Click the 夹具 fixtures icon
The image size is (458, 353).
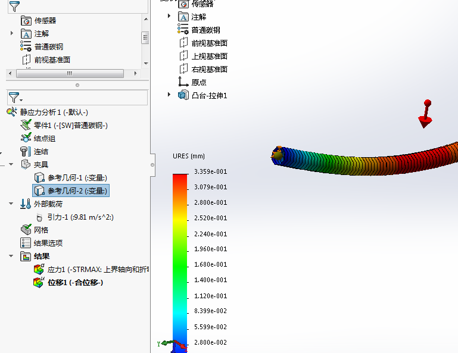click(26, 164)
